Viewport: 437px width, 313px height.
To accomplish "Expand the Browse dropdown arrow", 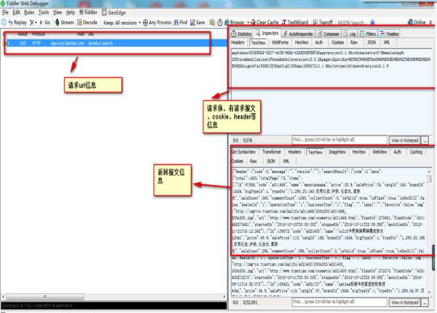I will tap(248, 23).
